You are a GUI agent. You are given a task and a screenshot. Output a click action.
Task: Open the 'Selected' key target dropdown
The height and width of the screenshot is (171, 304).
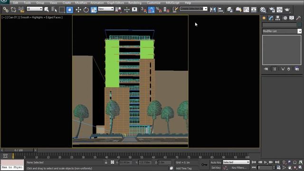[236, 162]
